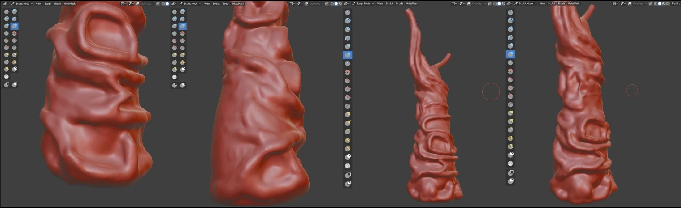The width and height of the screenshot is (681, 208).
Task: Switch leftmost viewport to wireframe shading
Action: click(x=163, y=4)
